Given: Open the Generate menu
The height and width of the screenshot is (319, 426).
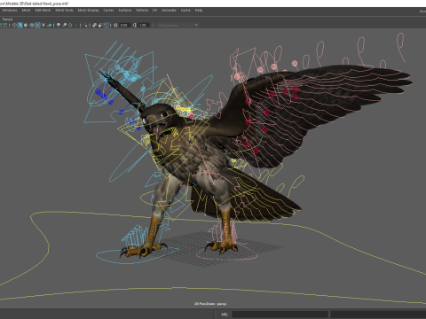Looking at the screenshot, I should coord(169,11).
